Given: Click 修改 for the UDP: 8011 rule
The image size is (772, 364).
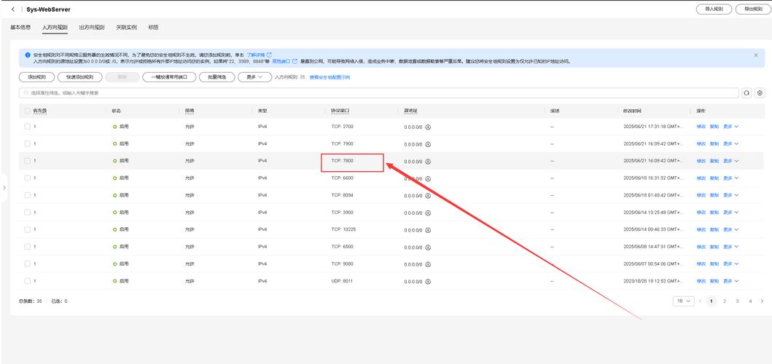Looking at the screenshot, I should (x=701, y=281).
